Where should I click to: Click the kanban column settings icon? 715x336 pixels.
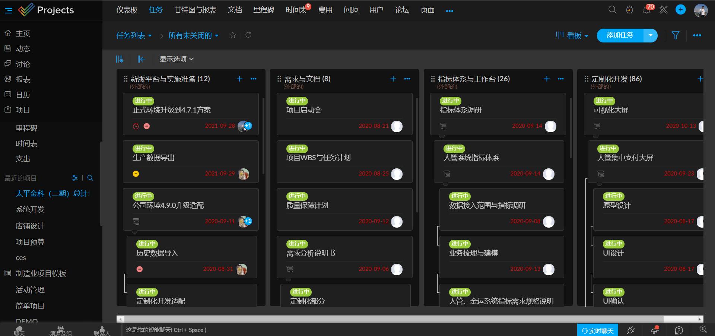click(x=120, y=59)
